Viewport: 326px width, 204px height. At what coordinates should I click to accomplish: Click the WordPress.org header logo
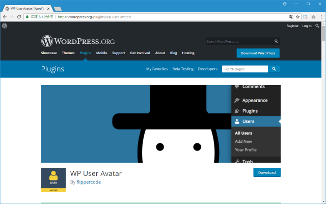78,41
